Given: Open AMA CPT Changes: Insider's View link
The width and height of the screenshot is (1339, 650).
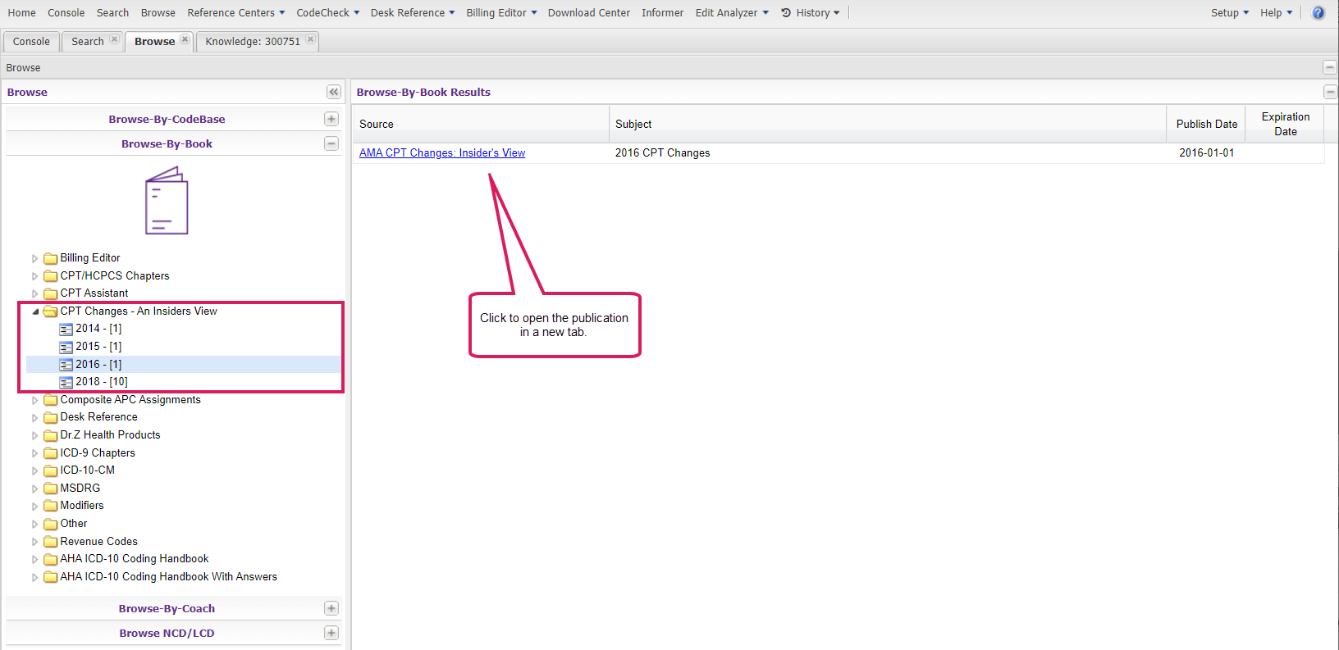Looking at the screenshot, I should pos(442,153).
